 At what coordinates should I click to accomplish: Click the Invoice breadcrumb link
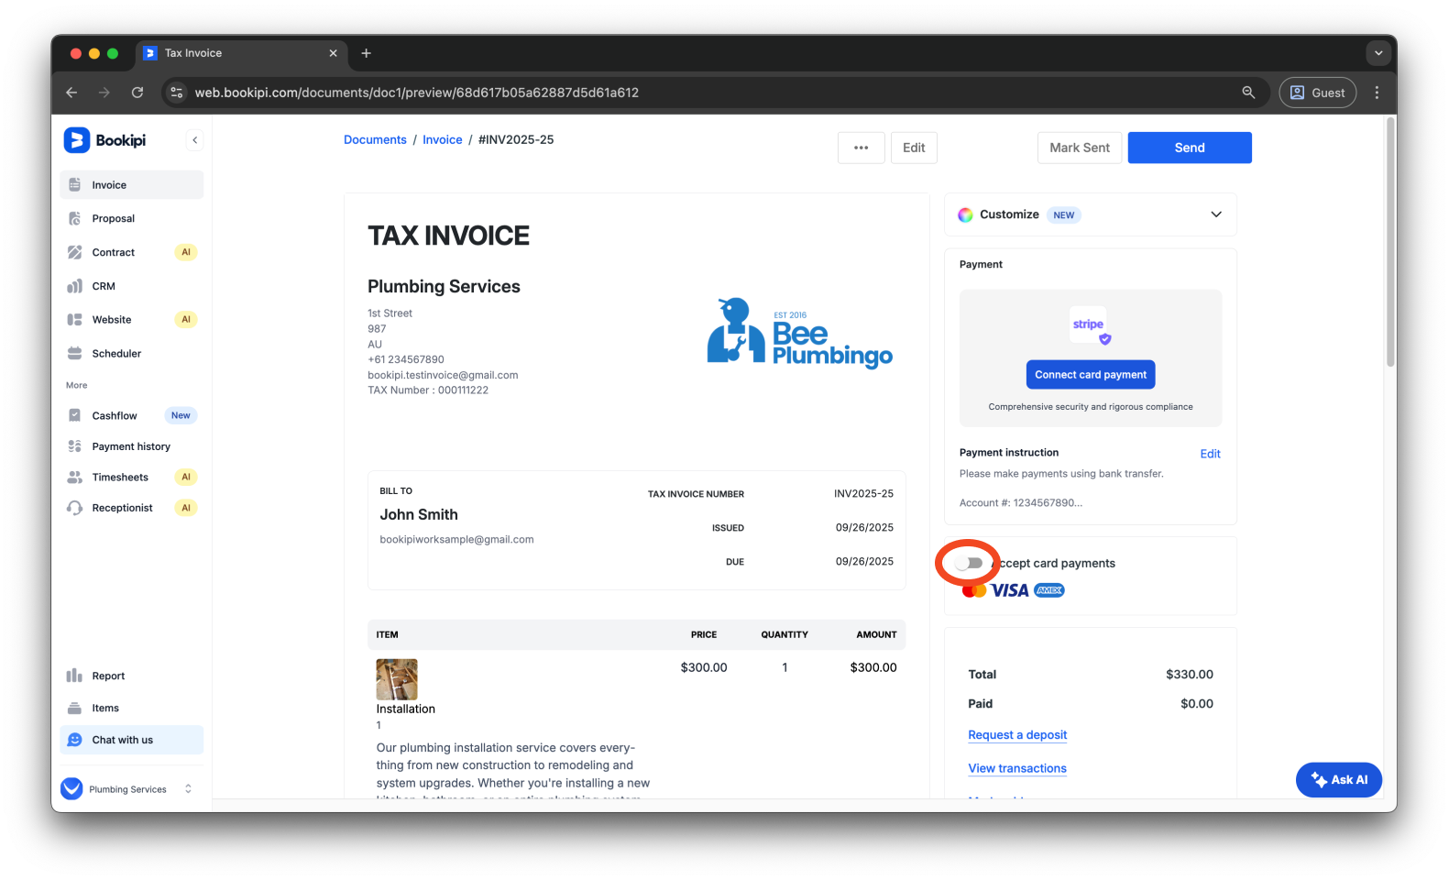pos(443,139)
